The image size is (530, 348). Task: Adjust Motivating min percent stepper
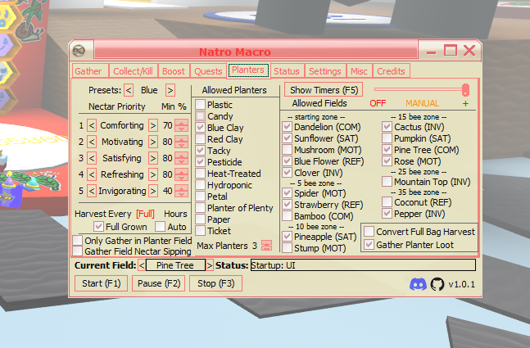coord(182,142)
